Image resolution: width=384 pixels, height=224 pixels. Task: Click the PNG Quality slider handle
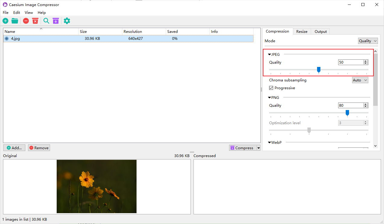[x=347, y=113]
